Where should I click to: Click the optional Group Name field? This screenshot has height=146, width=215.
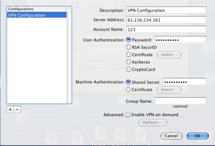click(180, 101)
